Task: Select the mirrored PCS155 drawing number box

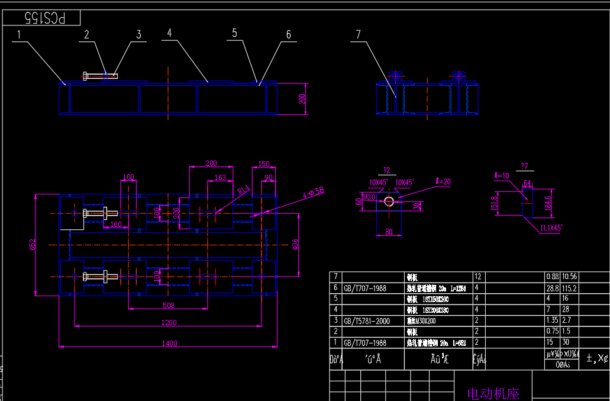Action: (41, 18)
